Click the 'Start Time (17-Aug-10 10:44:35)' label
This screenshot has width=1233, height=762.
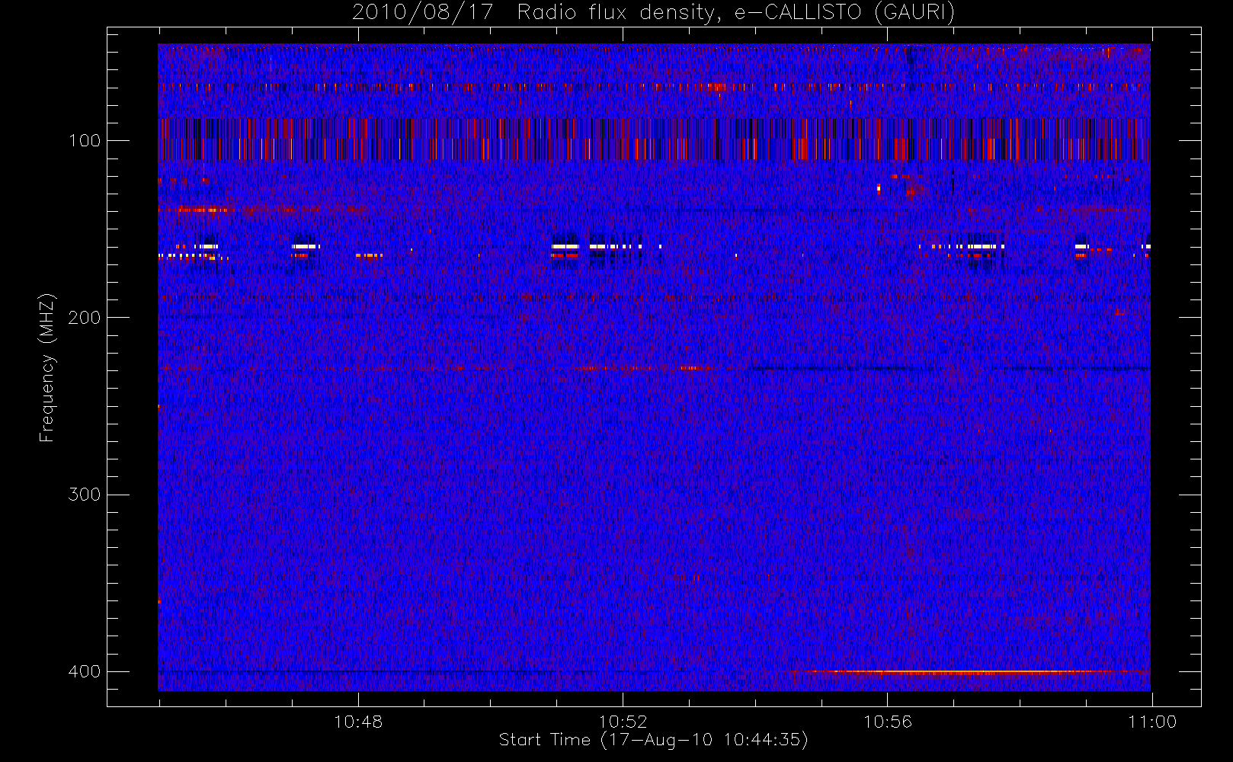653,740
